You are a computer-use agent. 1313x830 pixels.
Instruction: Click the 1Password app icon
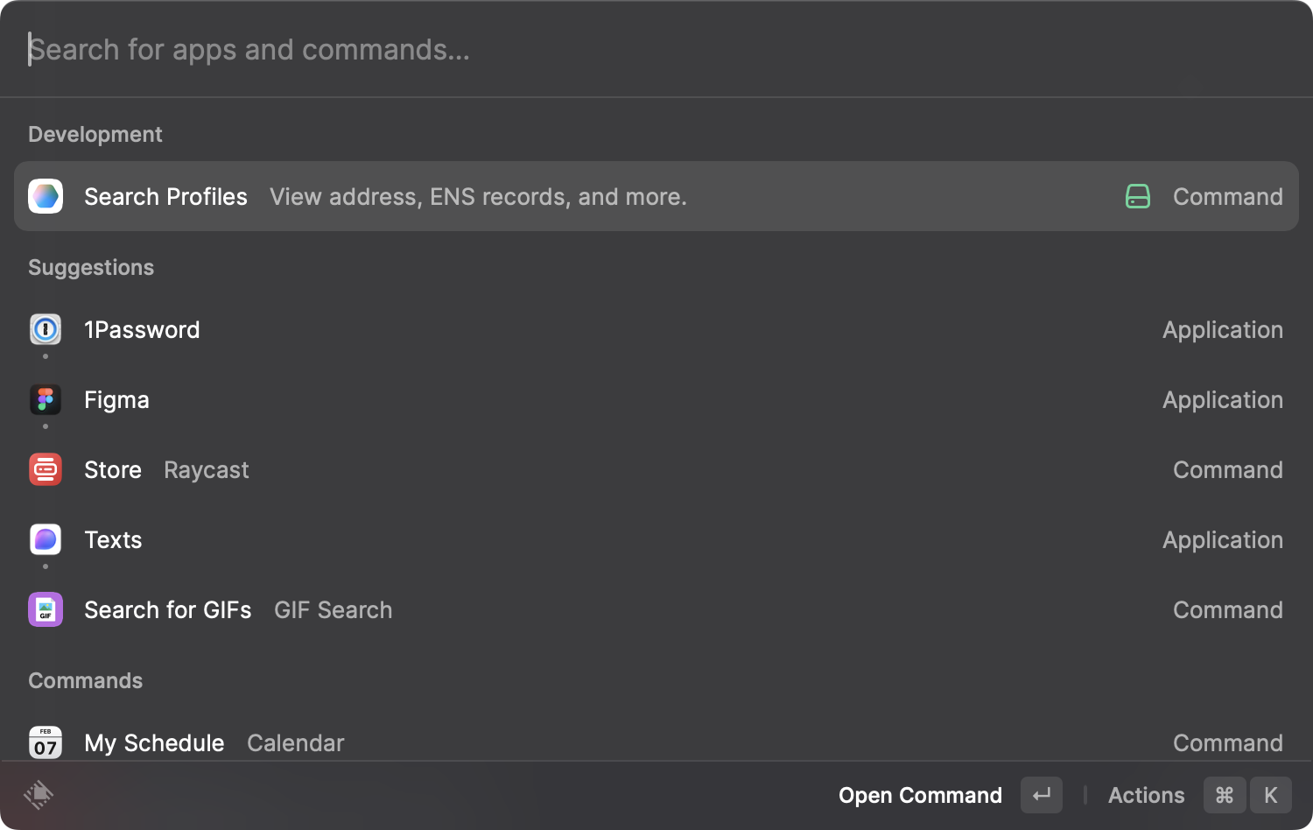click(x=46, y=330)
